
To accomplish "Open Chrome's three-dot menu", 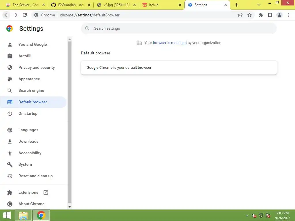I will pyautogui.click(x=289, y=15).
